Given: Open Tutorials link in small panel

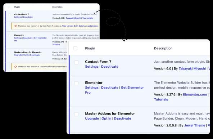Looking at the screenshot, I should click(x=56, y=45).
